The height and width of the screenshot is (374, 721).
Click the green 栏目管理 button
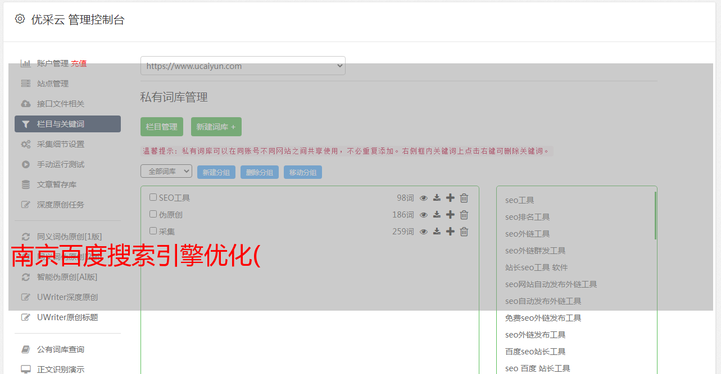pyautogui.click(x=162, y=127)
